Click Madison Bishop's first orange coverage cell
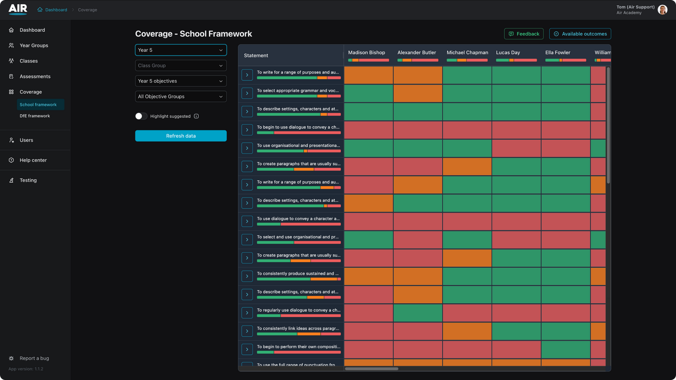676x380 pixels. pyautogui.click(x=368, y=75)
